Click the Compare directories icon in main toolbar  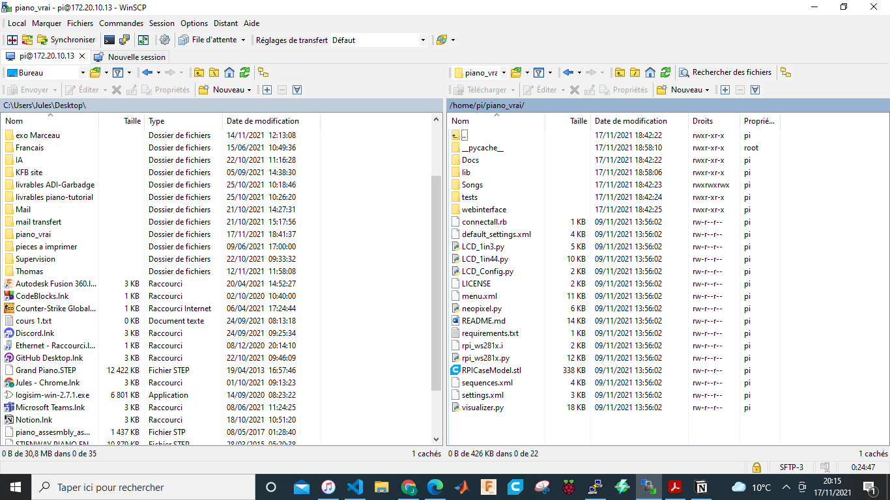tap(12, 40)
